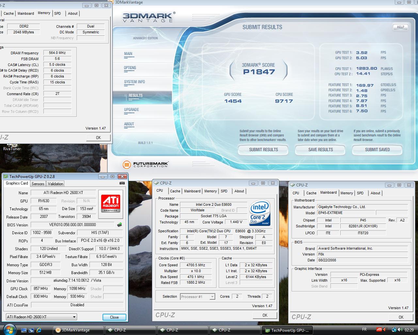
Task: Click SUBMIT RESULTS button in 3DMark
Action: click(x=264, y=150)
